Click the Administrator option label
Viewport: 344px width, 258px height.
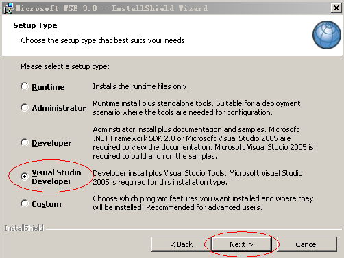pos(59,108)
